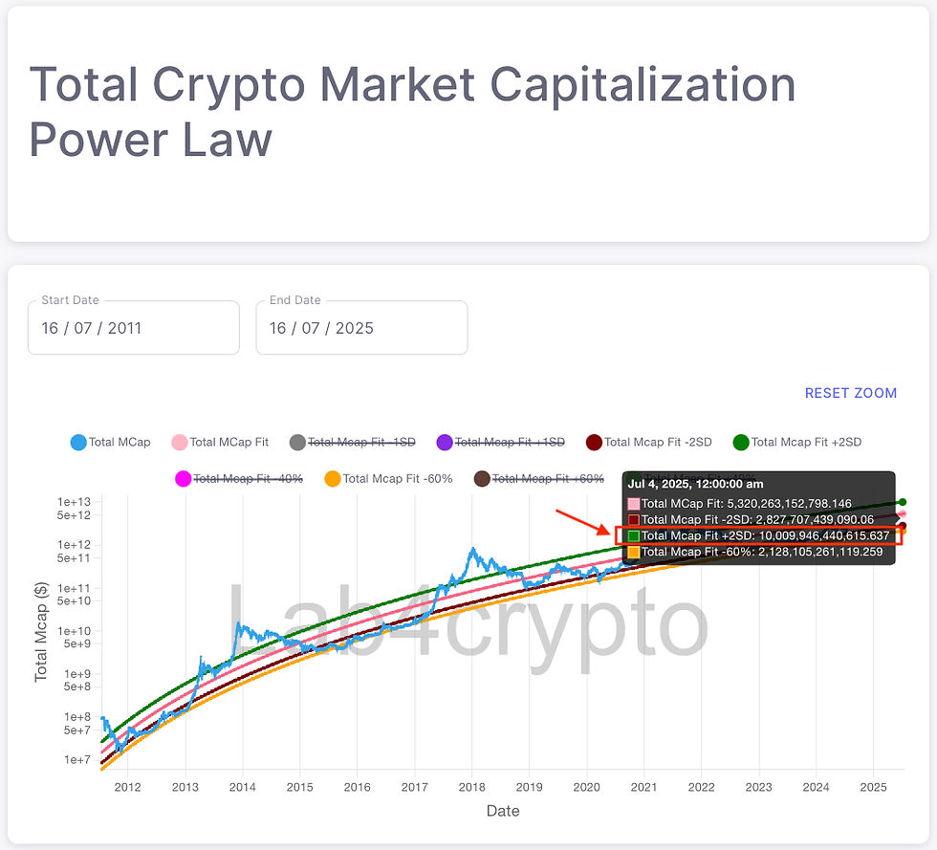This screenshot has height=850, width=937.
Task: Click the tooltip's +2SD value text
Action: pos(824,536)
